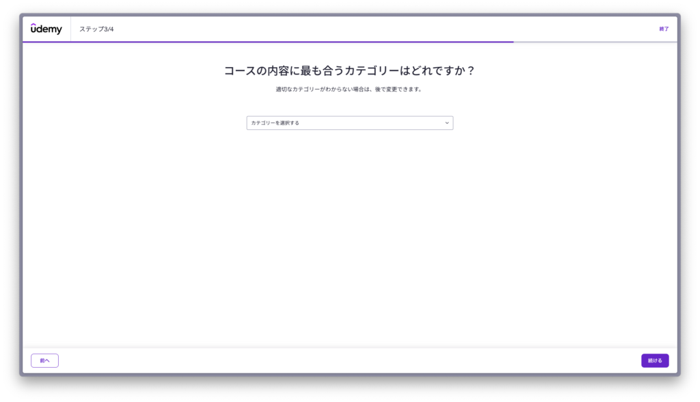This screenshot has width=700, height=402.
Task: Click the ステップ3/4 step indicator
Action: pos(96,29)
